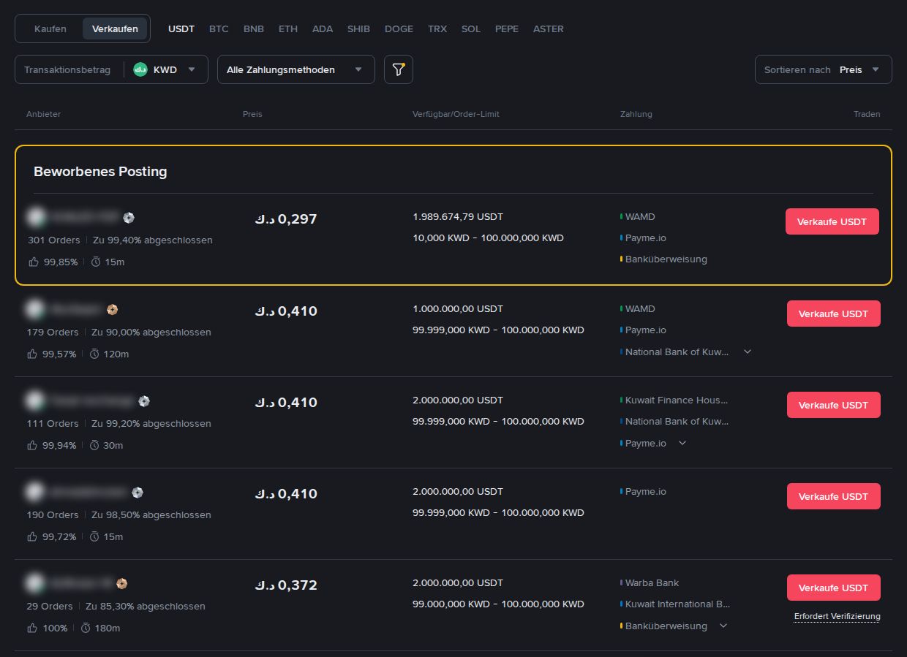Click the green KWD currency icon
This screenshot has height=657, width=907.
tap(140, 69)
